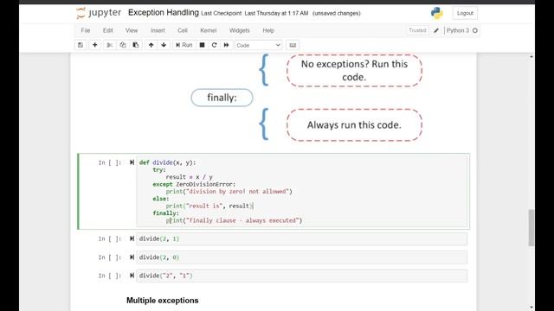Click the No exceptions? Run this code box
Viewport: 554px width, 311px height.
[x=354, y=71]
